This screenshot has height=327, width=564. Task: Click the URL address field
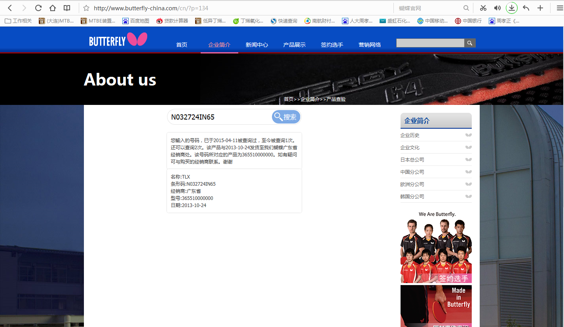point(241,8)
